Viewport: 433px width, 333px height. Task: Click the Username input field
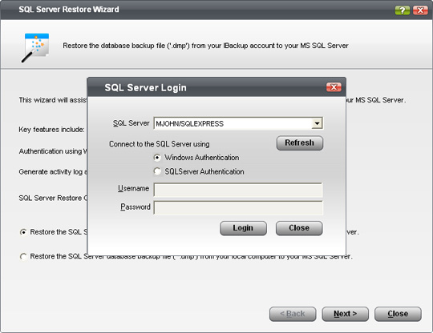coord(238,190)
